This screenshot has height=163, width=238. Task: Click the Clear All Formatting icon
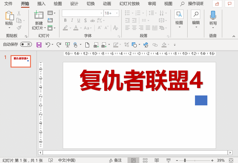point(116,28)
